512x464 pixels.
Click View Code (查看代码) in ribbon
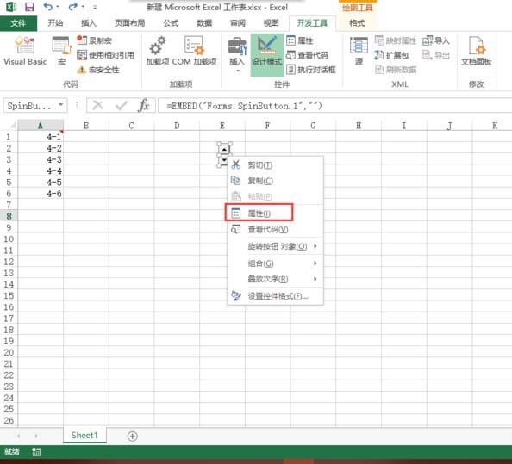point(307,55)
